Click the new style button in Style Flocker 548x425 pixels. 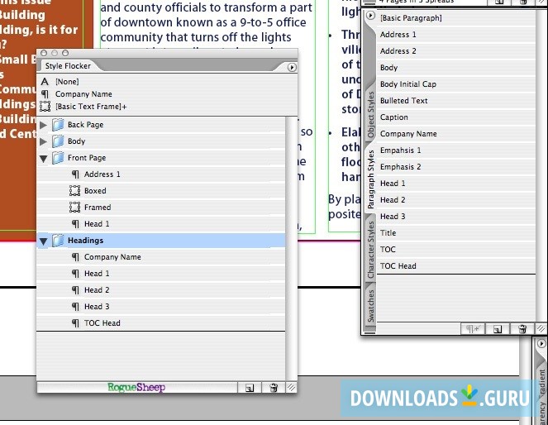point(249,388)
